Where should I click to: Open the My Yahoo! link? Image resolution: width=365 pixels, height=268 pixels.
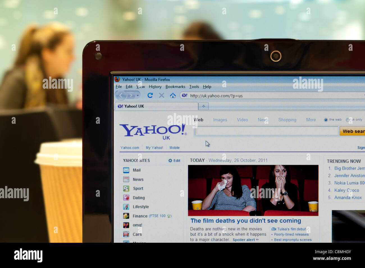point(154,148)
